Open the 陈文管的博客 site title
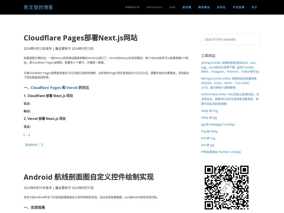284x213 pixels. coord(38,7)
